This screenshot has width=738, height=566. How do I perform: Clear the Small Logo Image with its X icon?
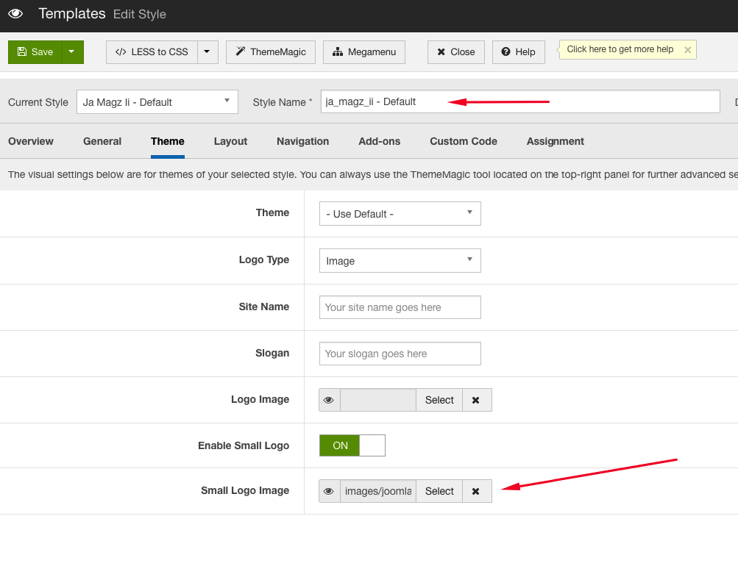(476, 491)
